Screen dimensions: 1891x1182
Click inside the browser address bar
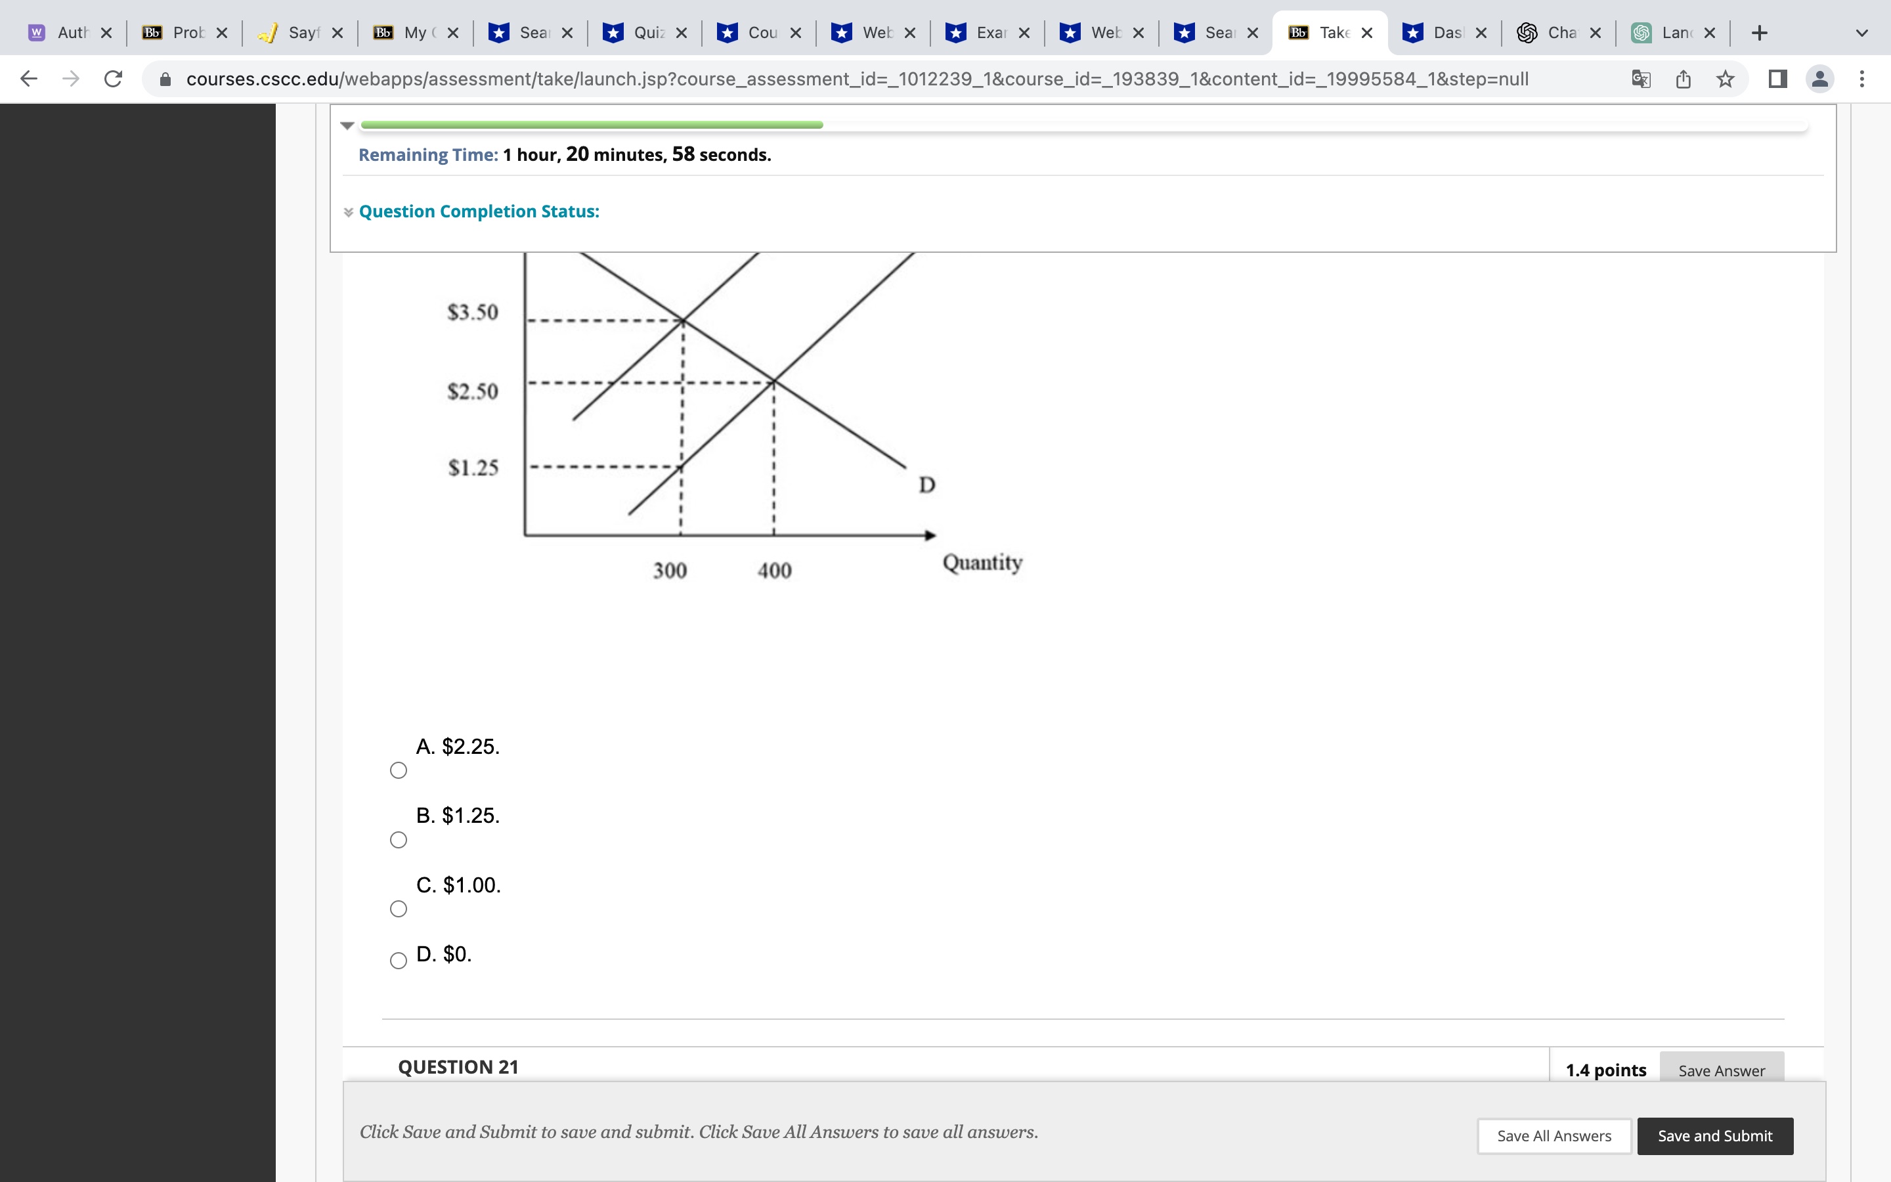click(x=859, y=78)
